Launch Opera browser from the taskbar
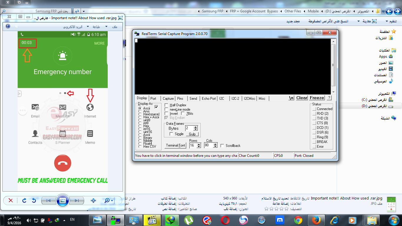The image size is (402, 226). point(225,220)
